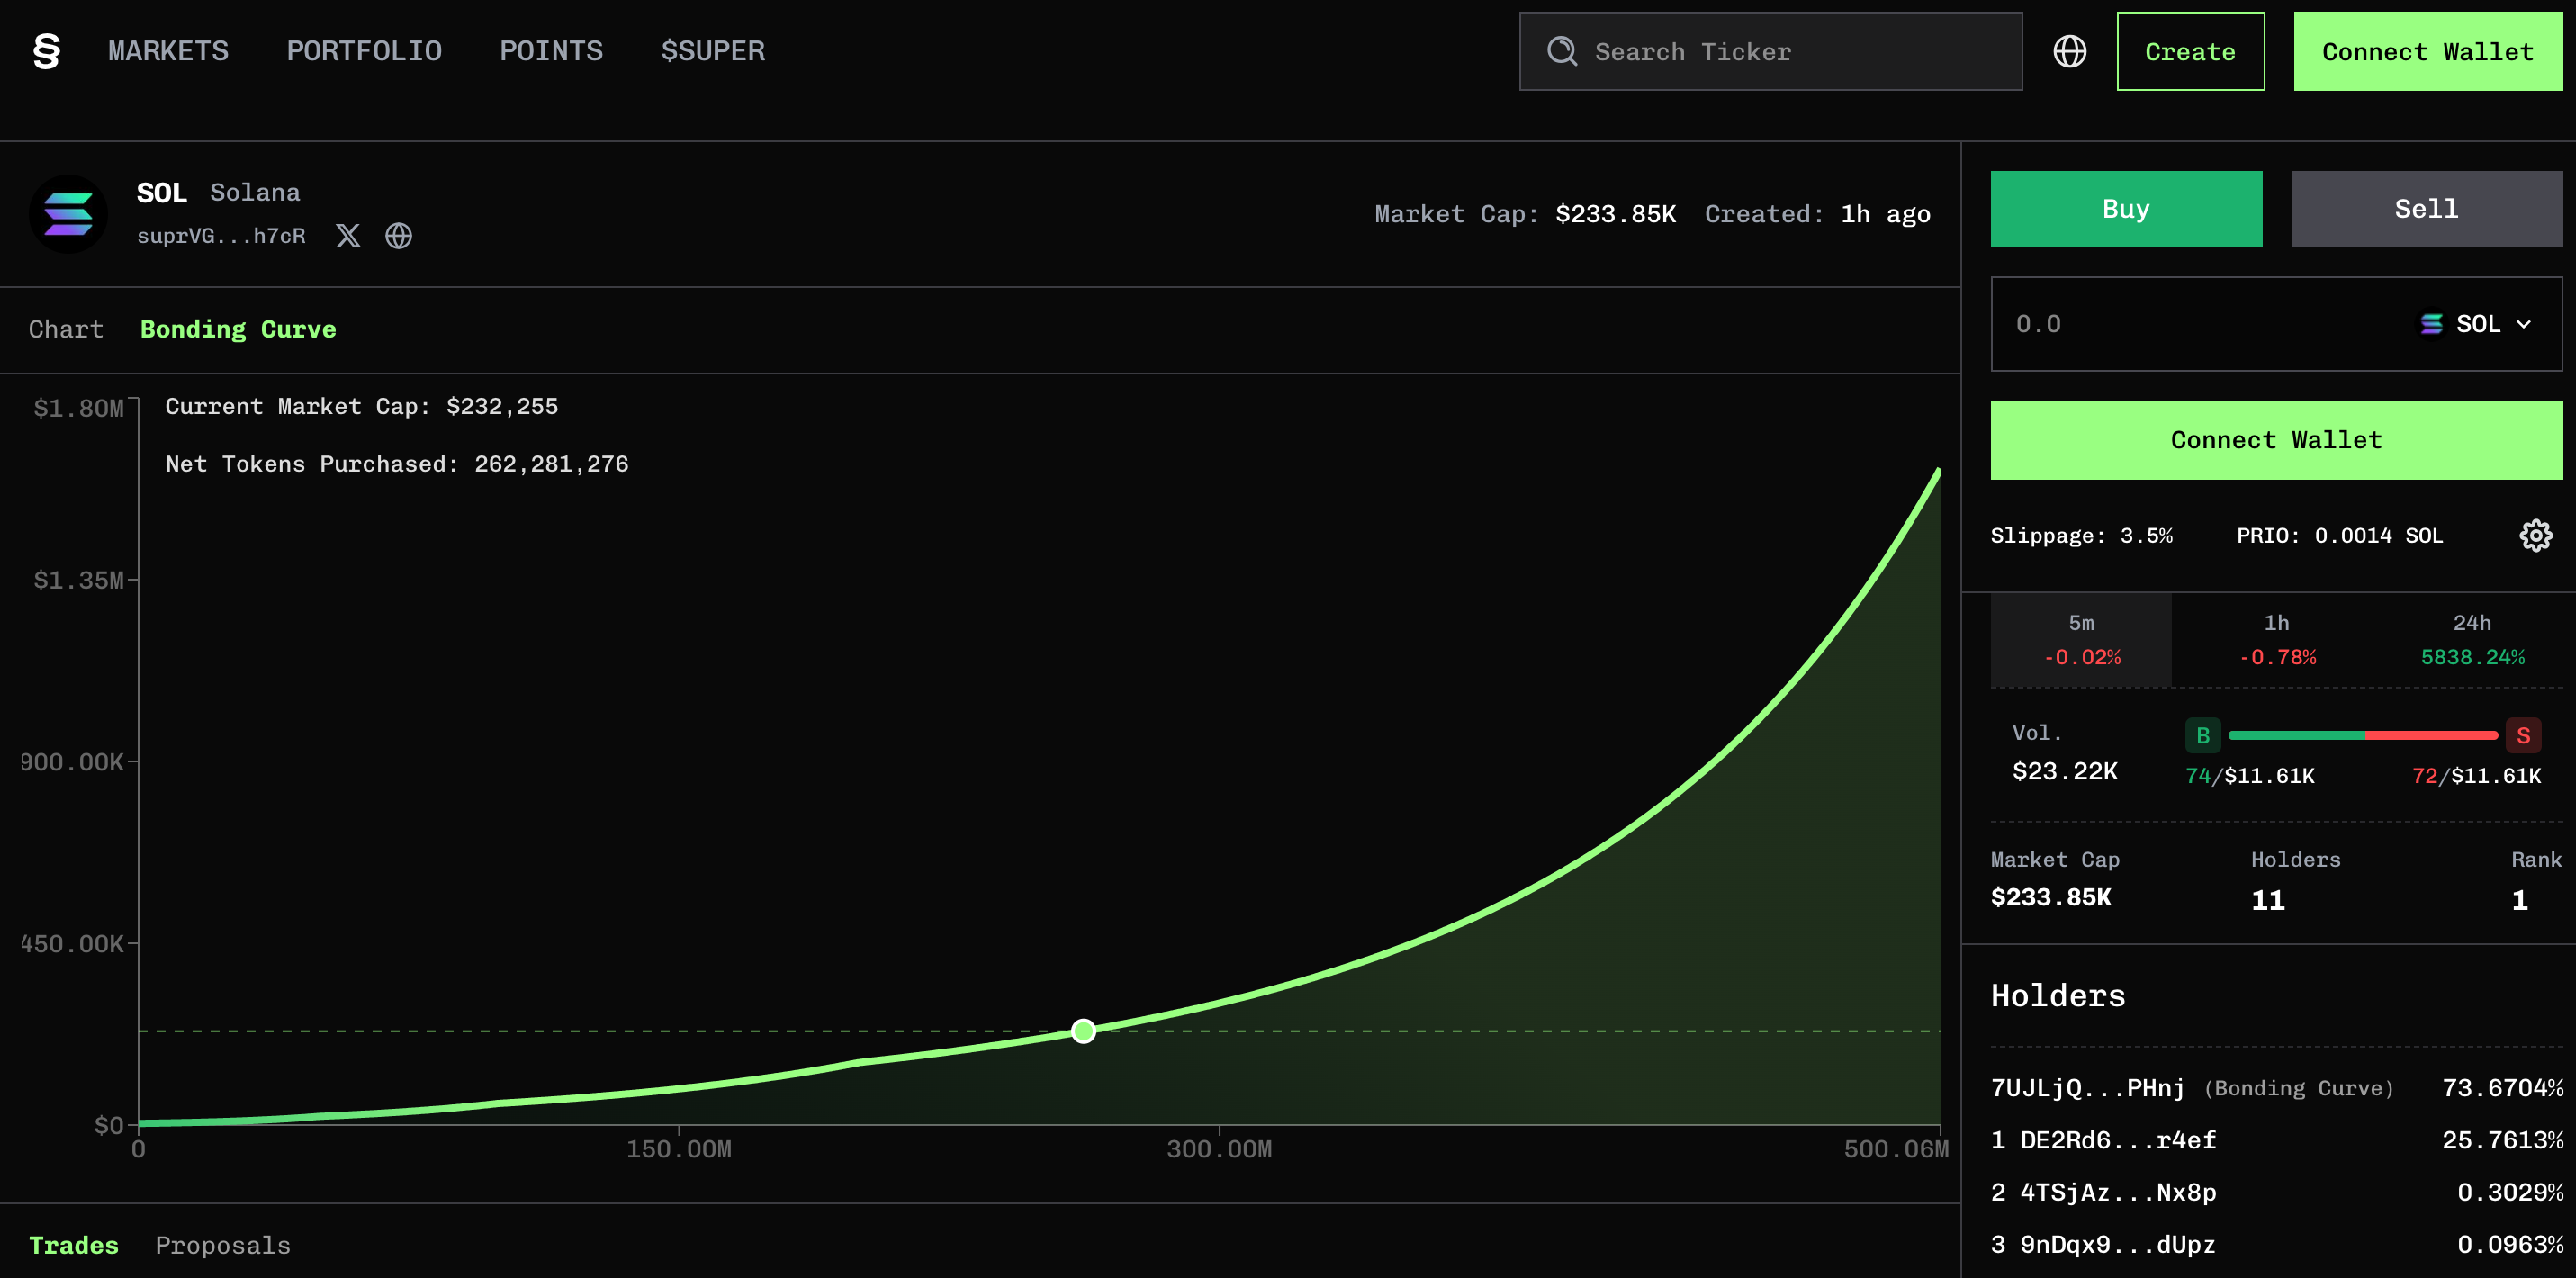
Task: Open the language globe icon
Action: (2069, 51)
